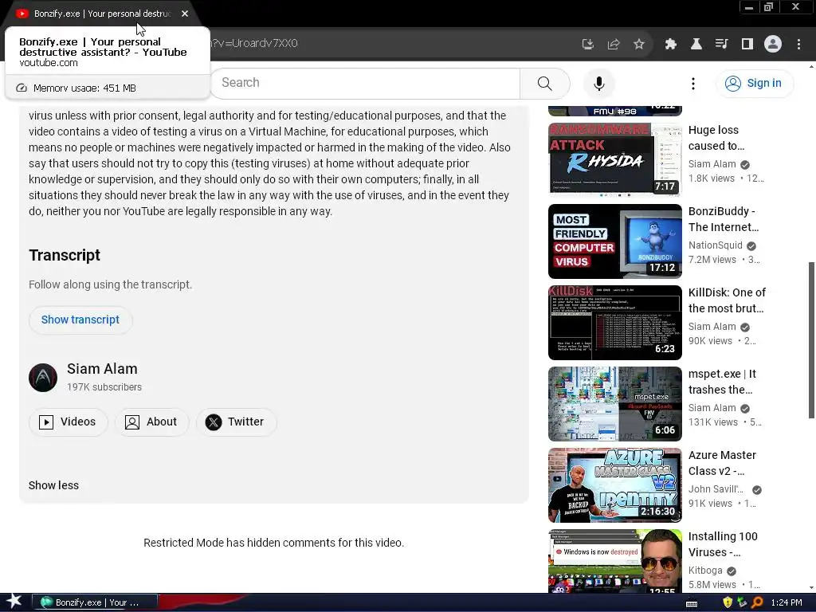Open the Chrome profile avatar
The image size is (816, 612).
pos(773,44)
